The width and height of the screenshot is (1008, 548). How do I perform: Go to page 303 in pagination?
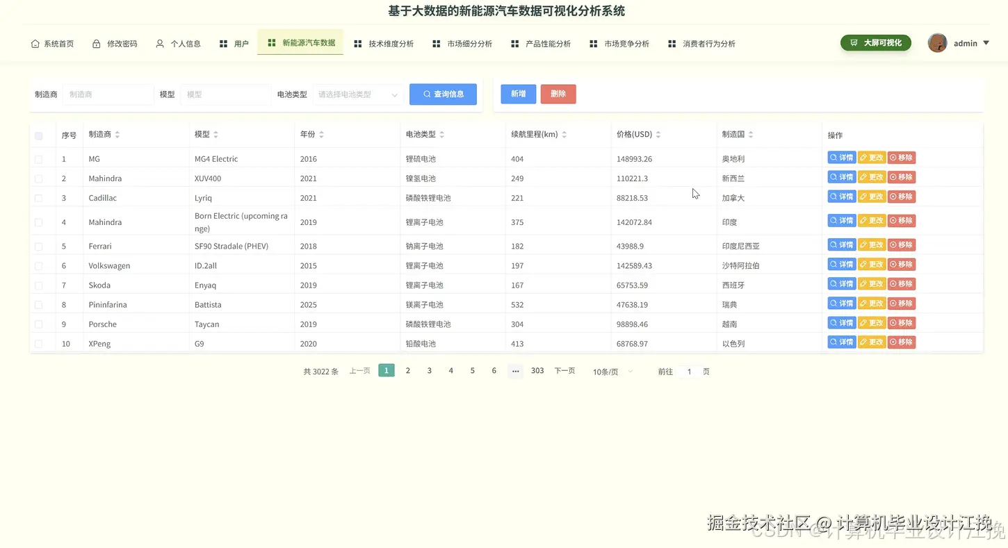coord(537,370)
